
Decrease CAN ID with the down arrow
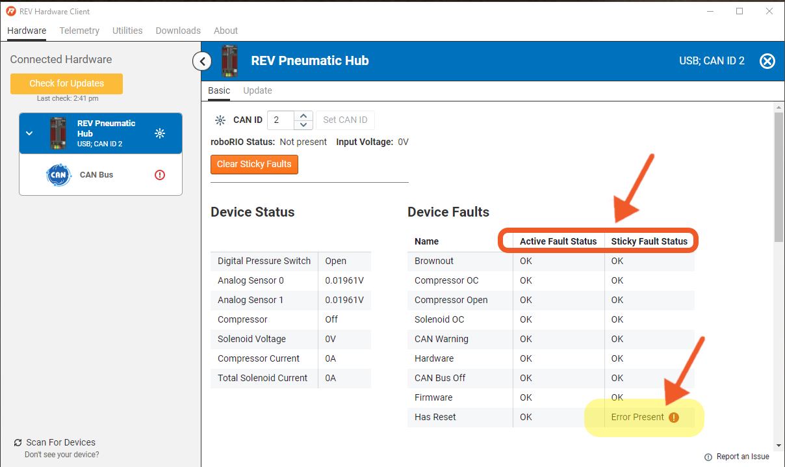[x=303, y=124]
